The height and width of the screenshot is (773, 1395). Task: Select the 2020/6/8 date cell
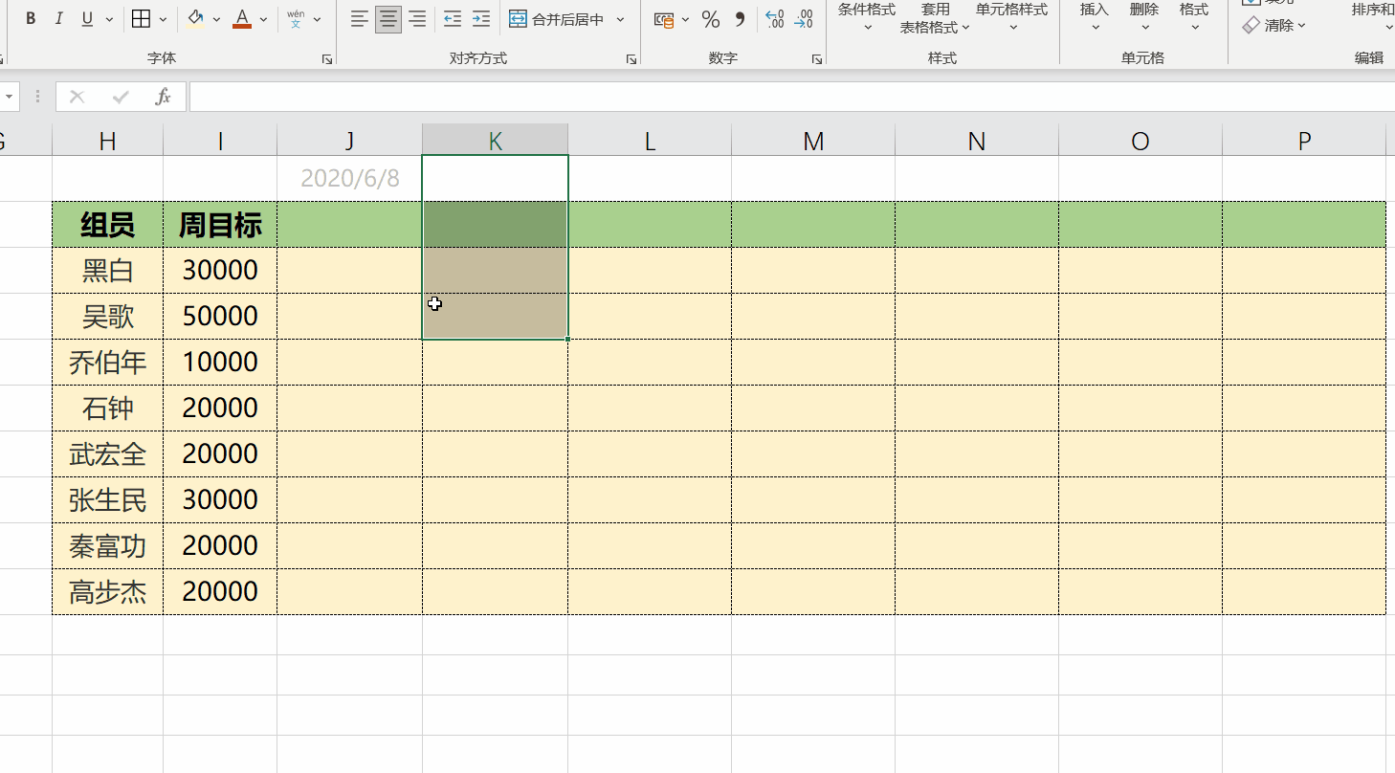[x=349, y=178]
